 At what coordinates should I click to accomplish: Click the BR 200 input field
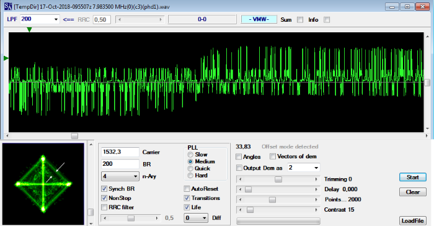pos(120,164)
